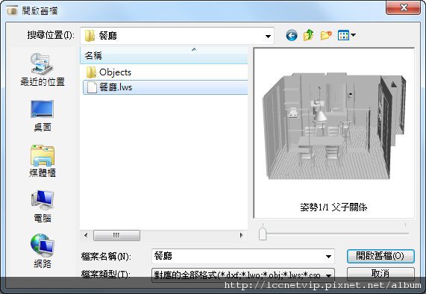Create a new folder
The width and height of the screenshot is (426, 294).
[x=326, y=35]
